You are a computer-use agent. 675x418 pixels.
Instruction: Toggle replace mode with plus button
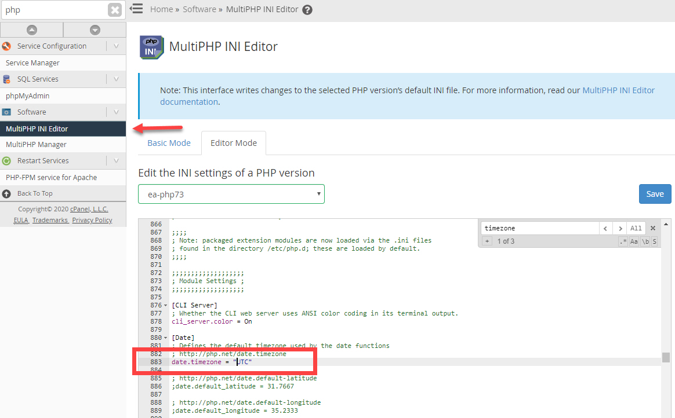[x=487, y=241]
